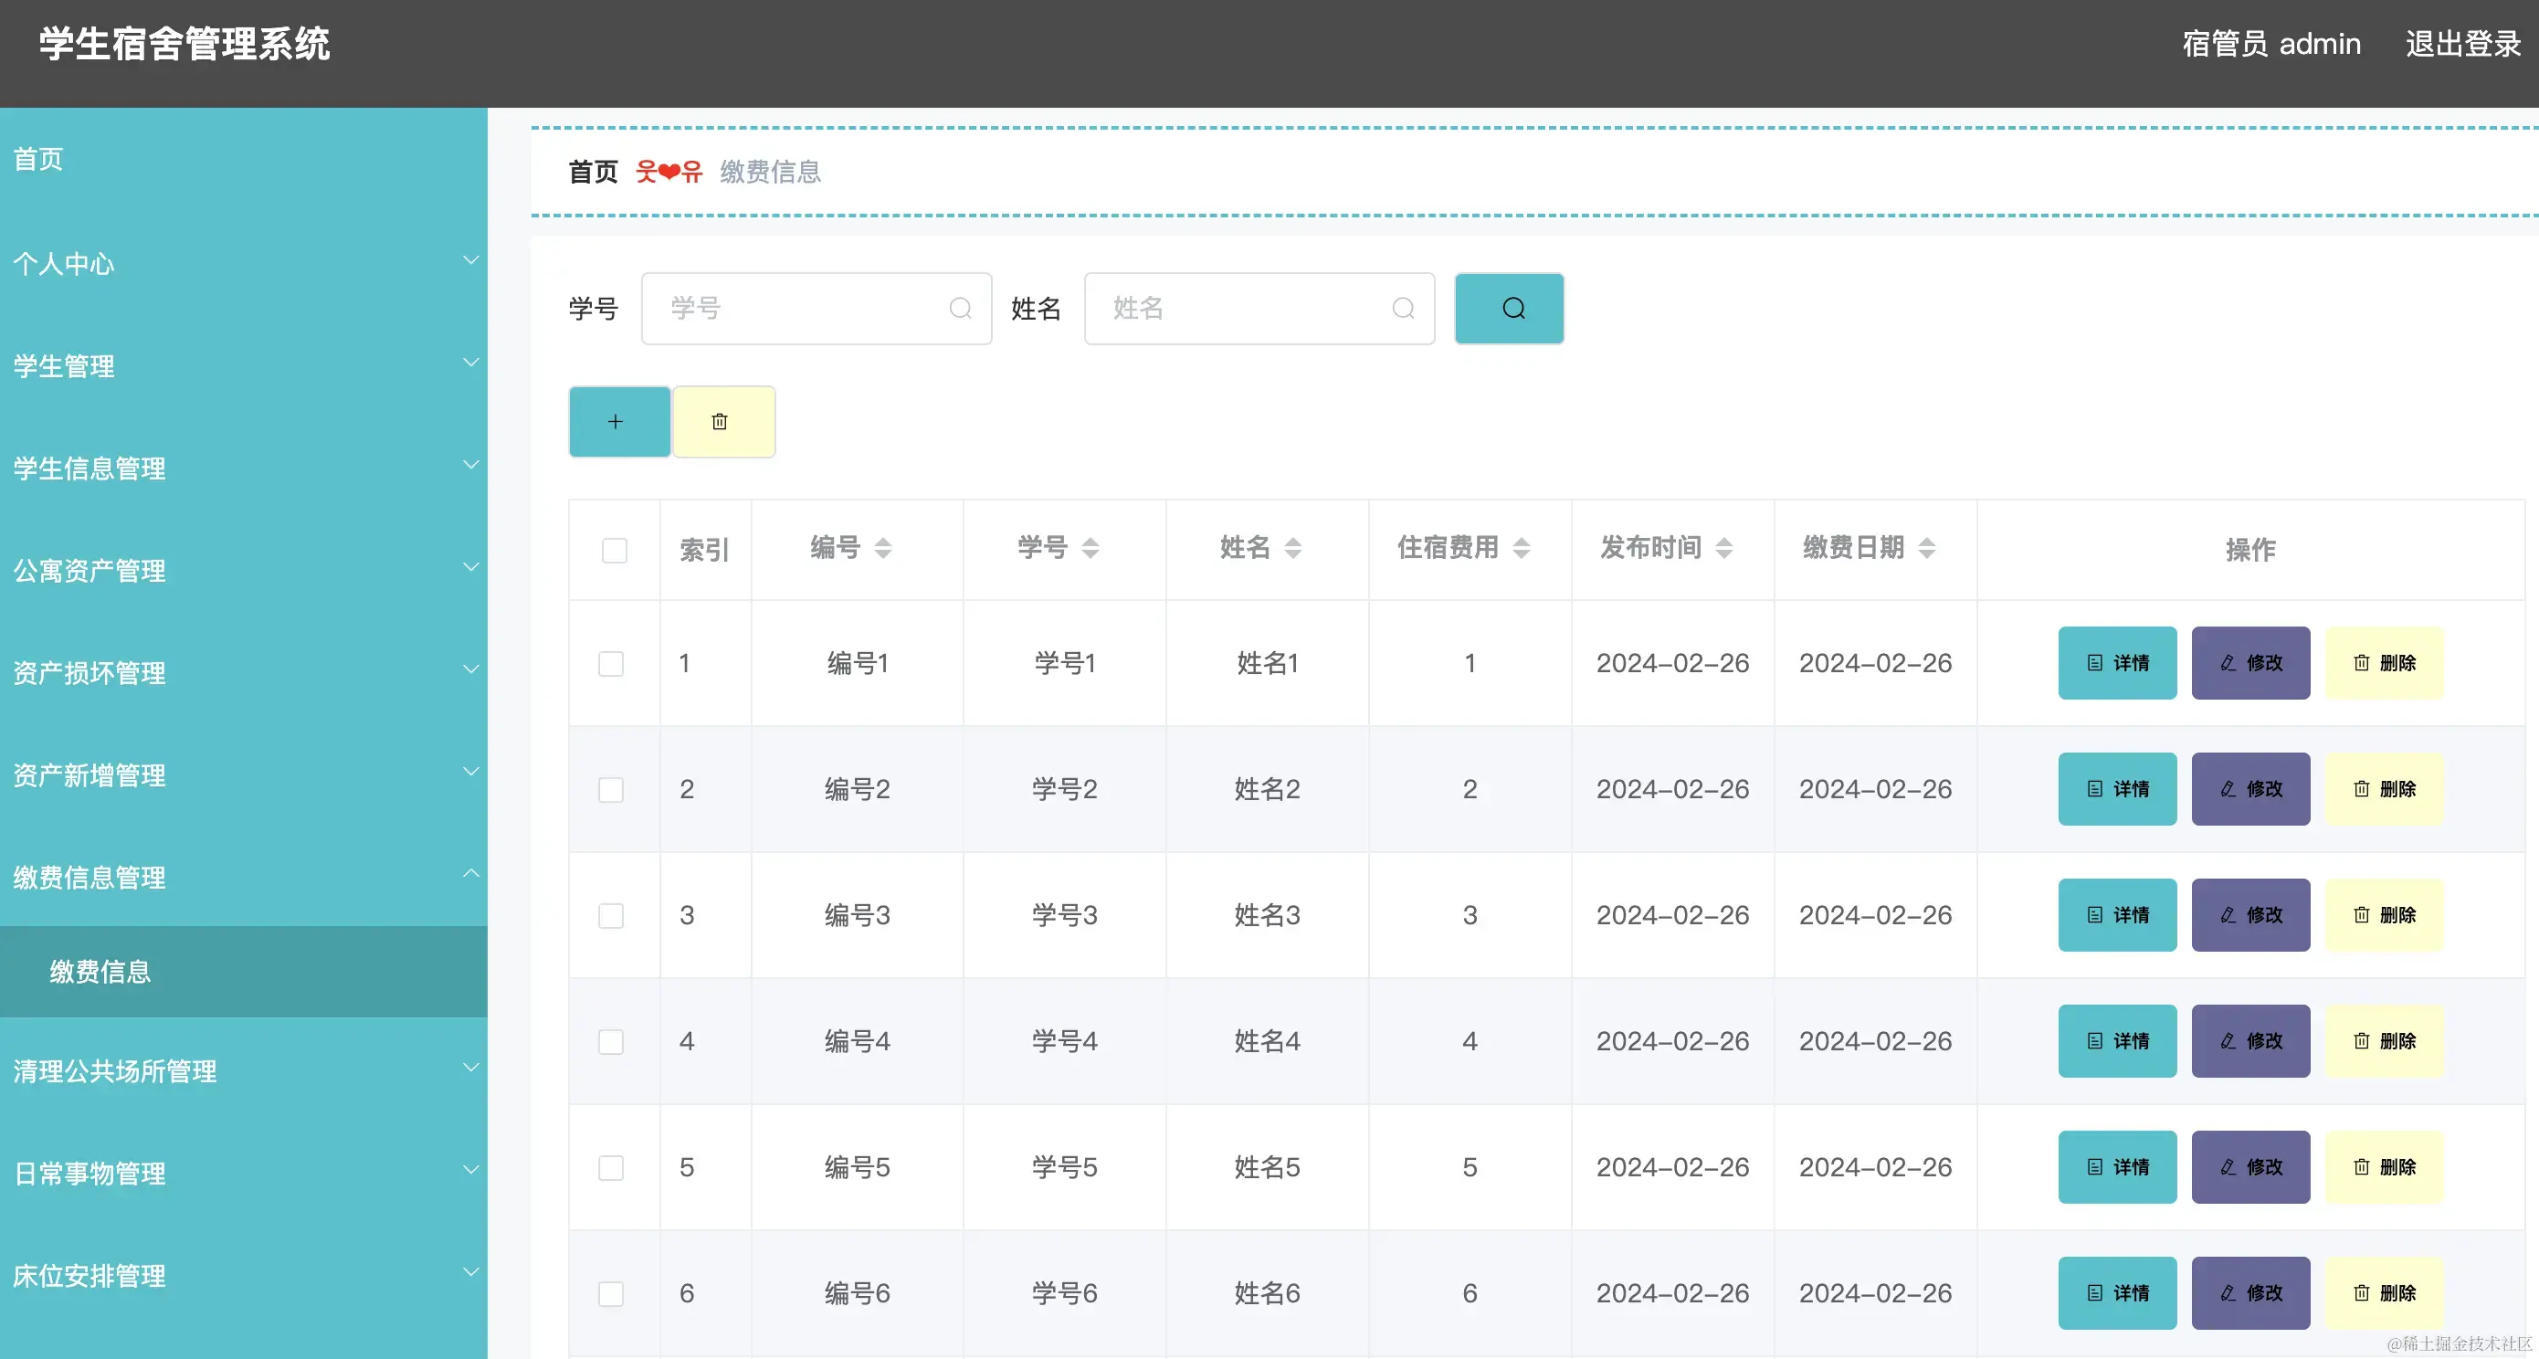Select 缴费信息 in the sidebar
2539x1359 pixels.
point(100,972)
